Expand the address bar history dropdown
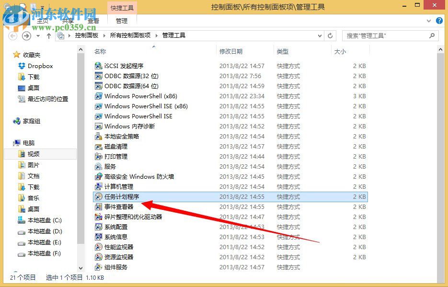Image resolution: width=448 pixels, height=287 pixels. point(319,35)
